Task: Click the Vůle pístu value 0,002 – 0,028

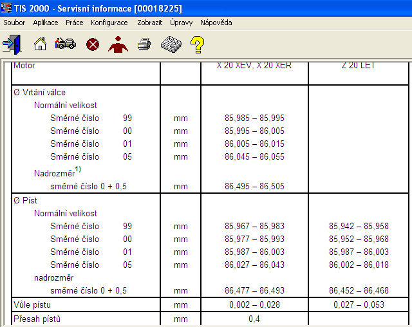Action: point(255,304)
